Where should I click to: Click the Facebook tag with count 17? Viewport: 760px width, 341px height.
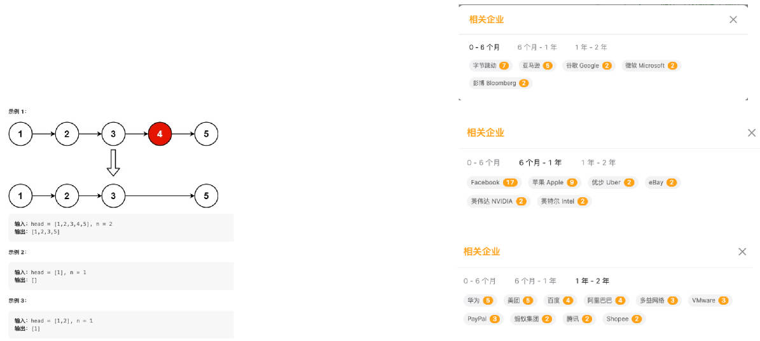tap(494, 183)
